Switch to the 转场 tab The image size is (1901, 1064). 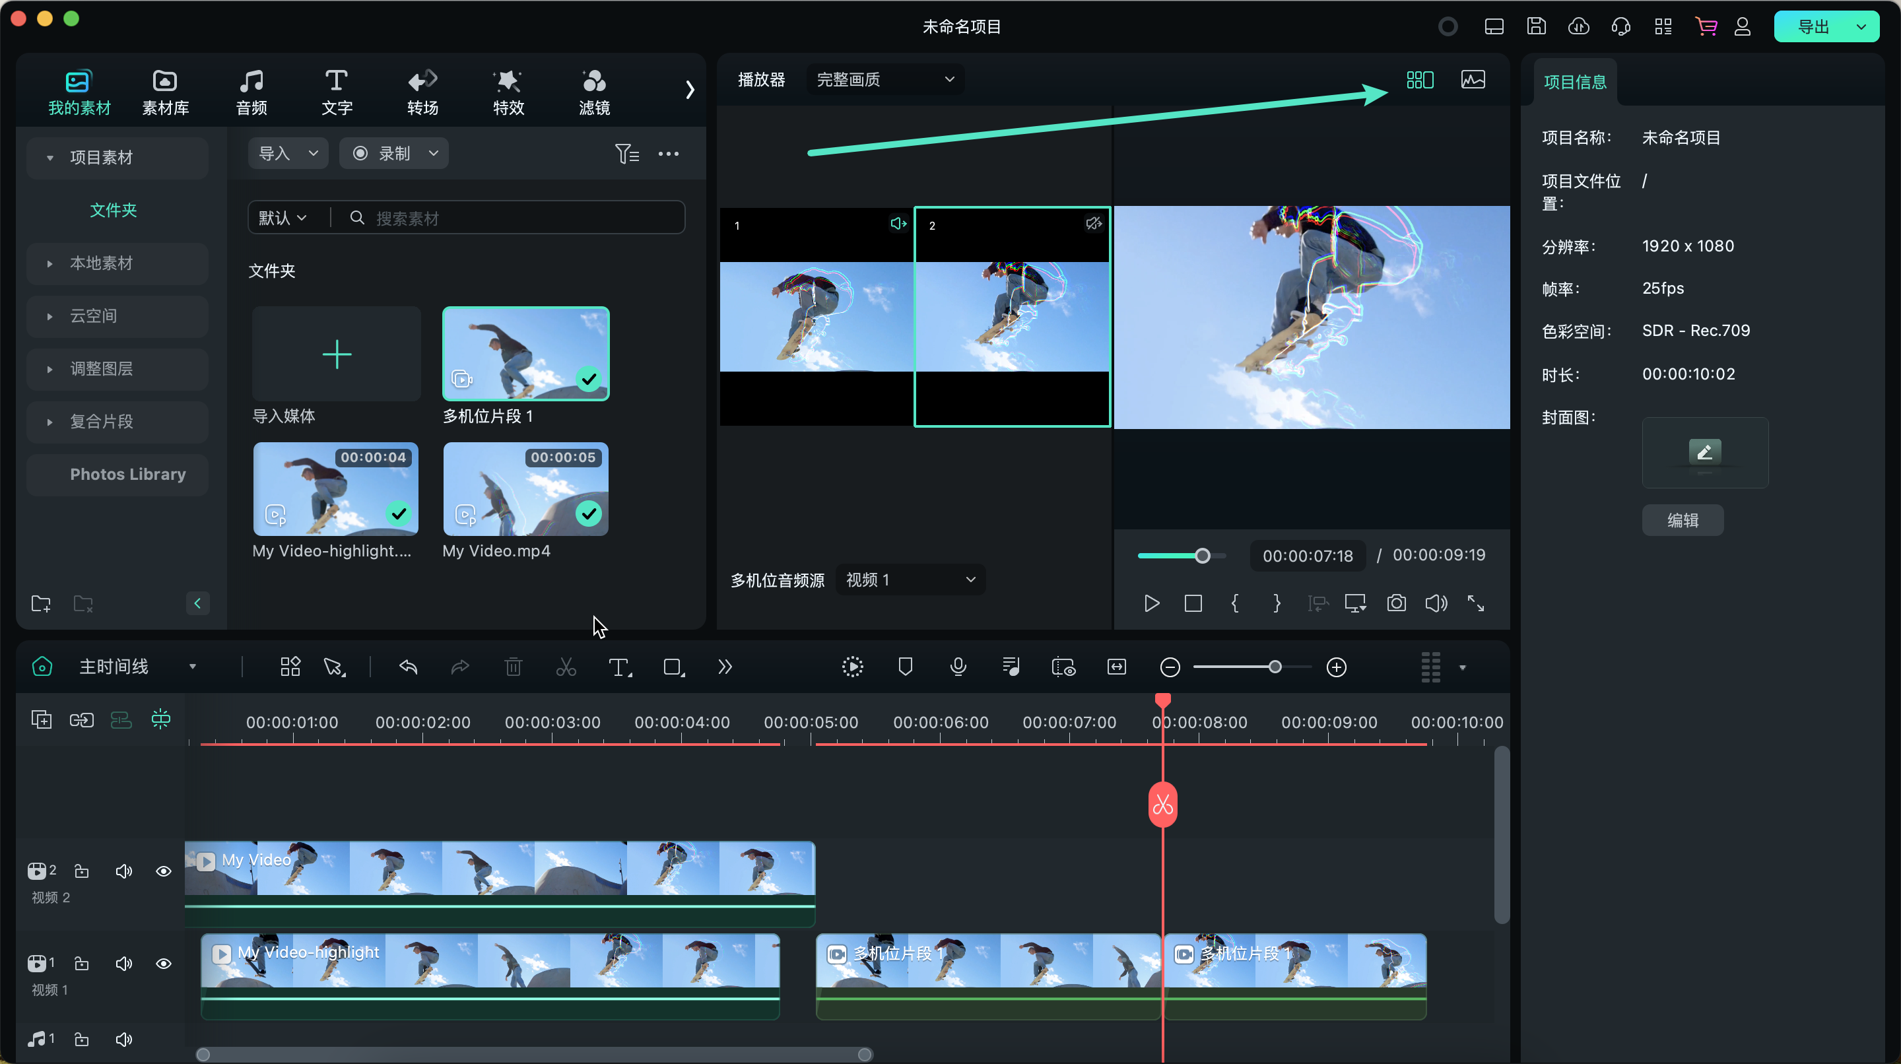[422, 92]
